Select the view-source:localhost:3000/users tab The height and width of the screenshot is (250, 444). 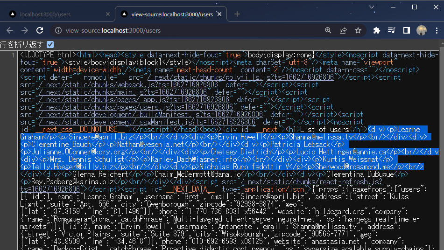tap(171, 14)
